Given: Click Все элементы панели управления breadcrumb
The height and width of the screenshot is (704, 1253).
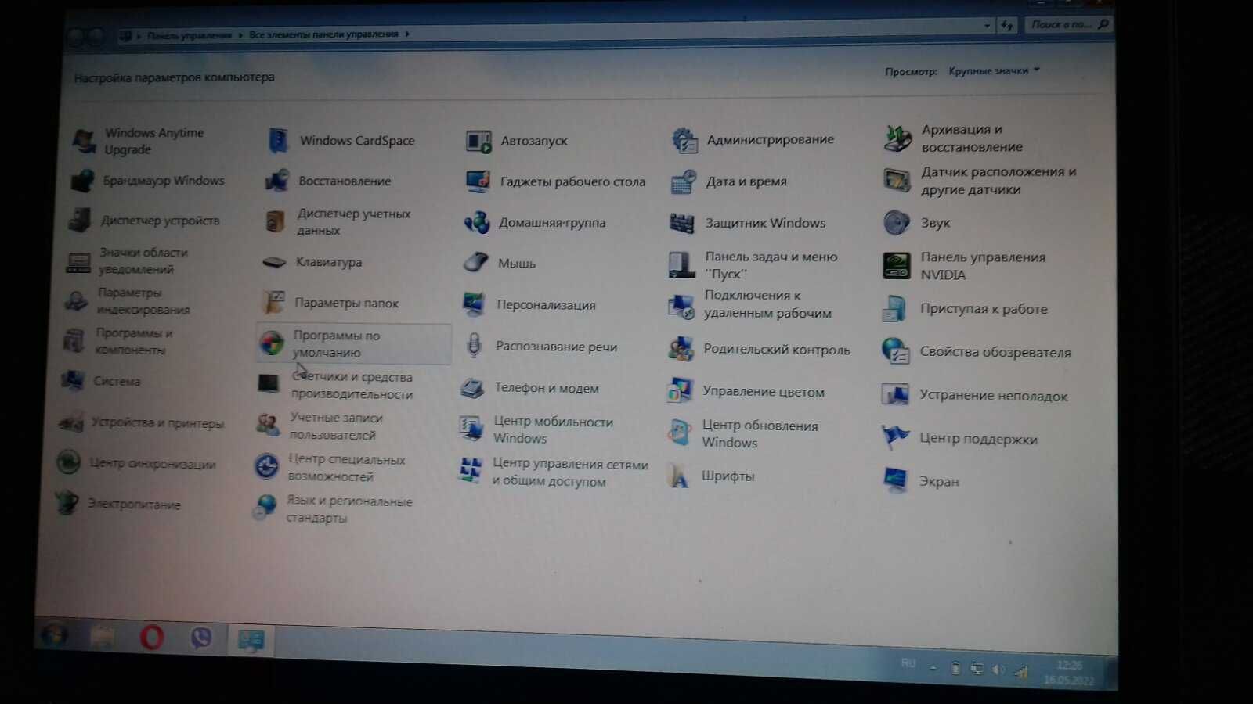Looking at the screenshot, I should tap(323, 34).
